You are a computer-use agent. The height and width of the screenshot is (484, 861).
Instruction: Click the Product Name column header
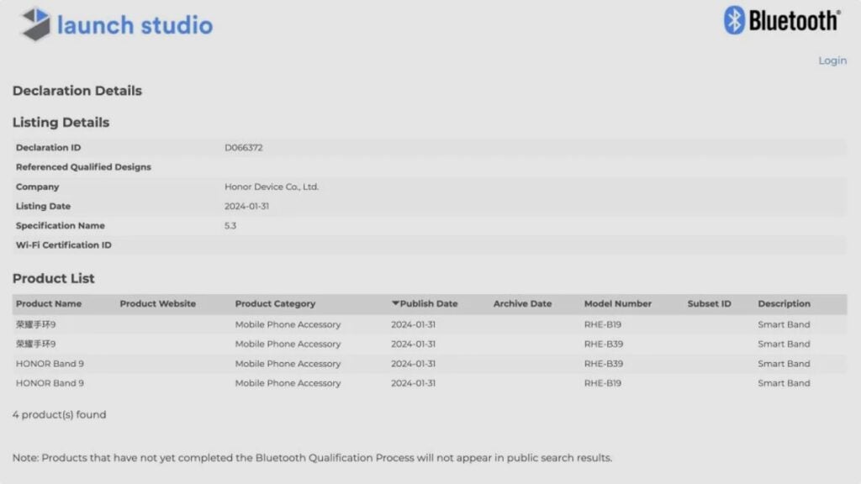point(48,303)
